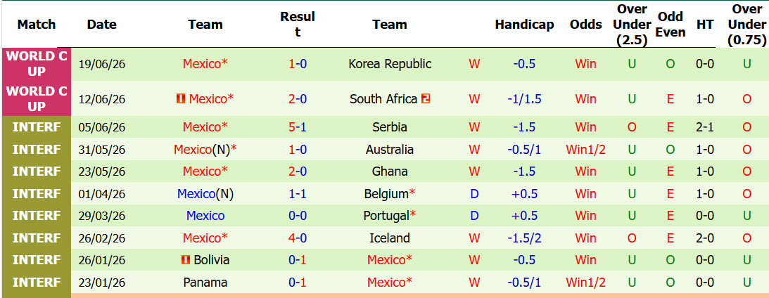Click the red card icon beside South Africa
Image resolution: width=769 pixels, height=298 pixels.
(426, 99)
